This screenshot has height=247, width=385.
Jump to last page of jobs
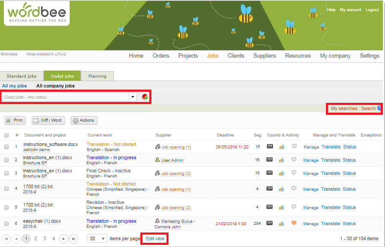pyautogui.click(x=74, y=239)
